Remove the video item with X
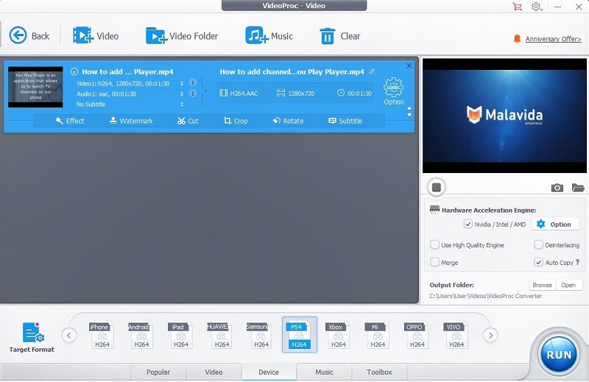This screenshot has width=589, height=382. (x=409, y=66)
